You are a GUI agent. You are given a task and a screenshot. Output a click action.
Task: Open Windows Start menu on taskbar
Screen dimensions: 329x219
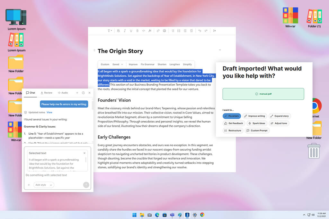click(x=134, y=215)
